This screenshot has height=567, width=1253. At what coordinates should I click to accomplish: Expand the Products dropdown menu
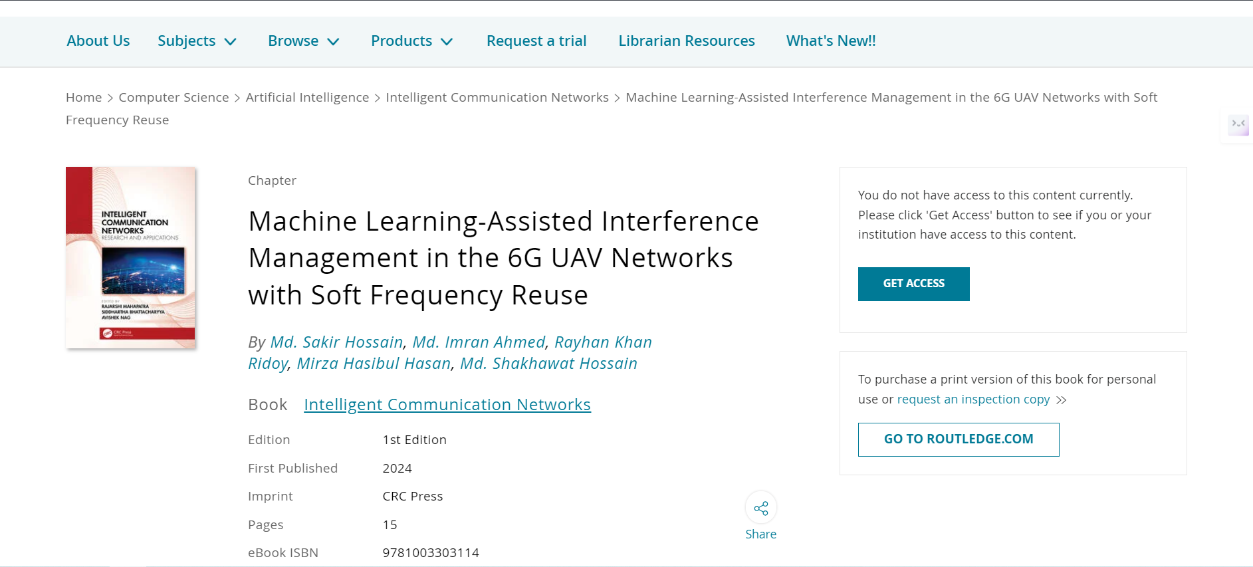[412, 41]
